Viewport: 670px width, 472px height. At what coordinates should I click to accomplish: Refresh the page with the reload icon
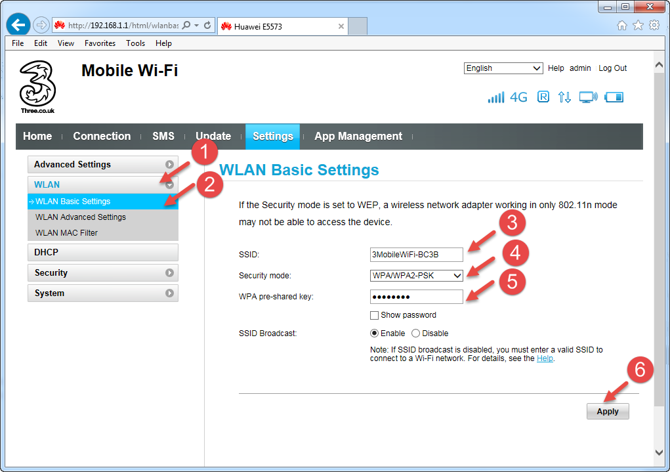coord(207,25)
